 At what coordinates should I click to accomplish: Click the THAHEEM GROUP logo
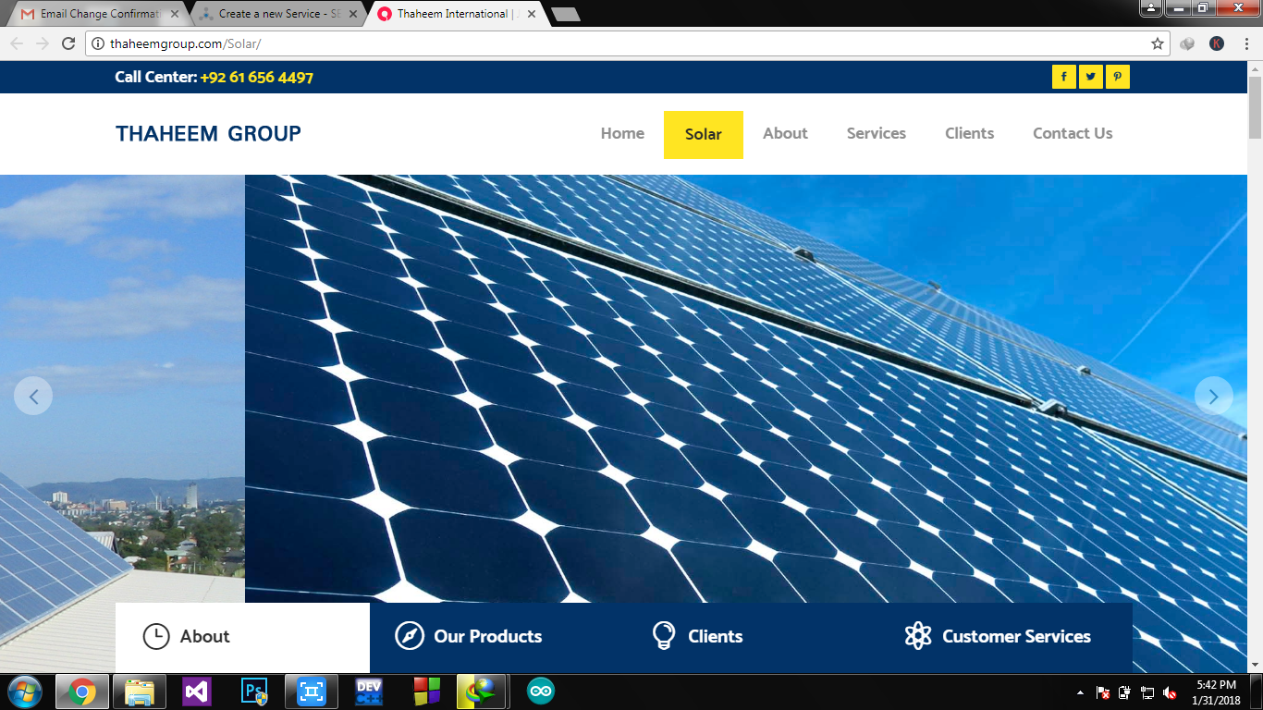208,133
